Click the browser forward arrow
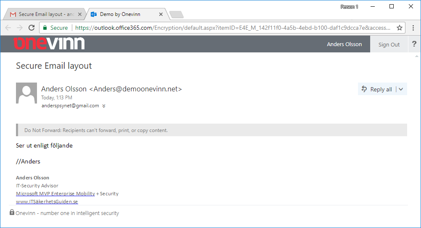Image resolution: width=421 pixels, height=228 pixels. 20,28
